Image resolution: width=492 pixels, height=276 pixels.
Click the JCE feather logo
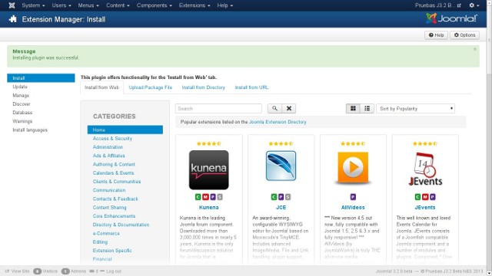(x=281, y=166)
